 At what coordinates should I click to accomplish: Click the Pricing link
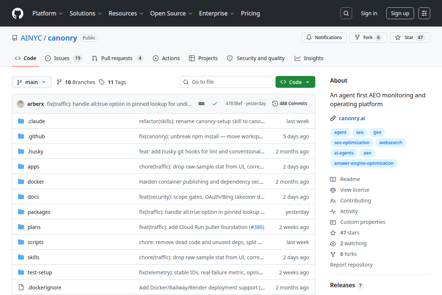pyautogui.click(x=250, y=13)
